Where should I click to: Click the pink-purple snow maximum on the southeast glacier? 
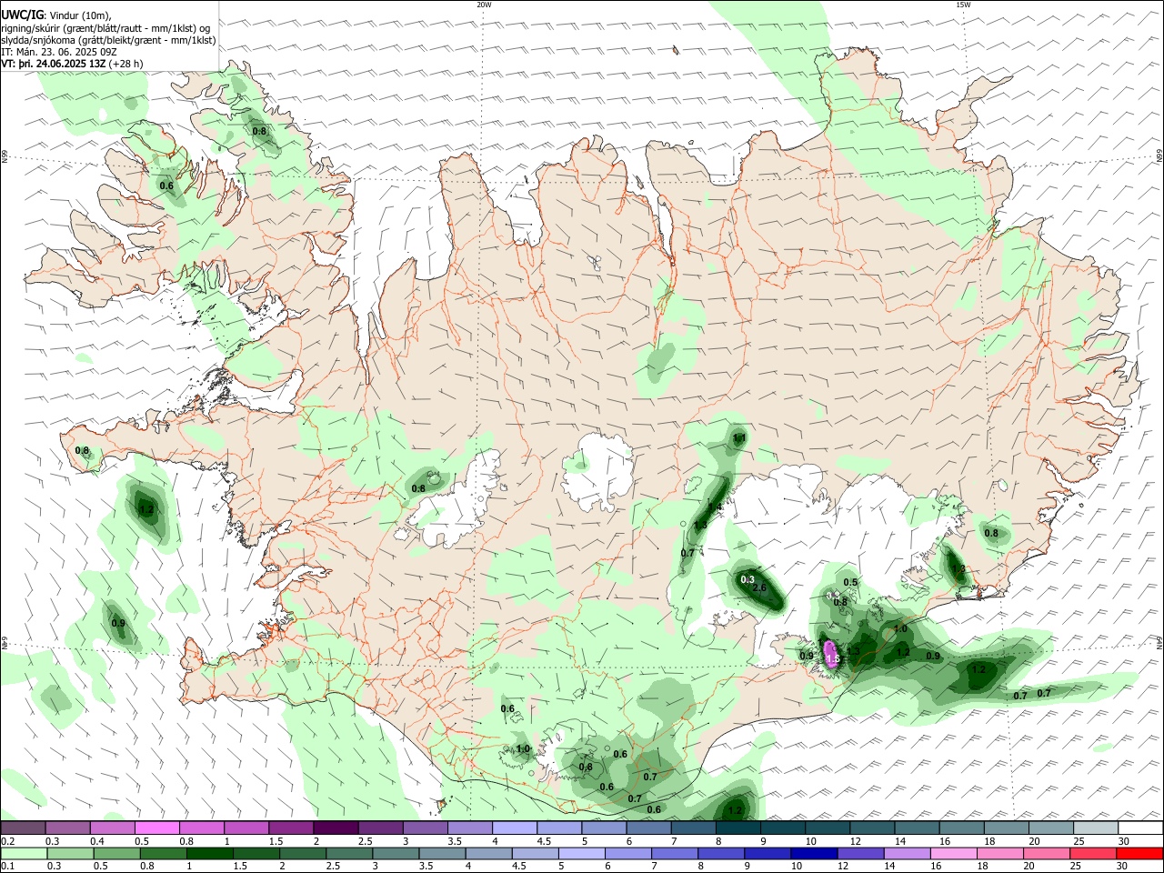(x=830, y=653)
